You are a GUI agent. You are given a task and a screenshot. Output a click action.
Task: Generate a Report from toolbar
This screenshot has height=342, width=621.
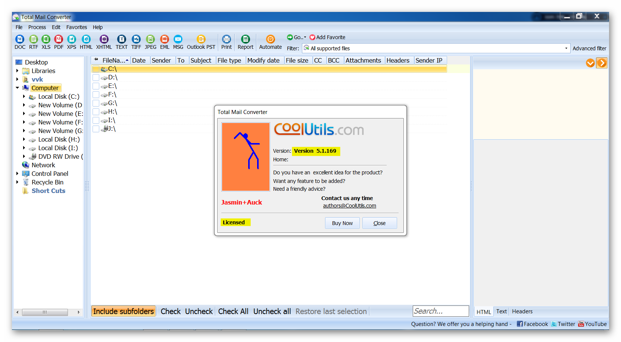246,42
